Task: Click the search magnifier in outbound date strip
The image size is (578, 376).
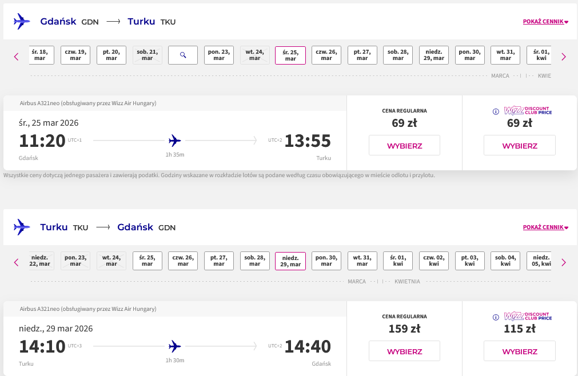Action: [183, 55]
